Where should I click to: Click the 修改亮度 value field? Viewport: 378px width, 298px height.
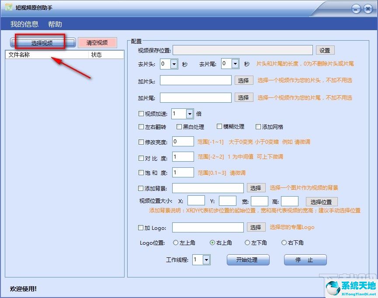click(183, 142)
